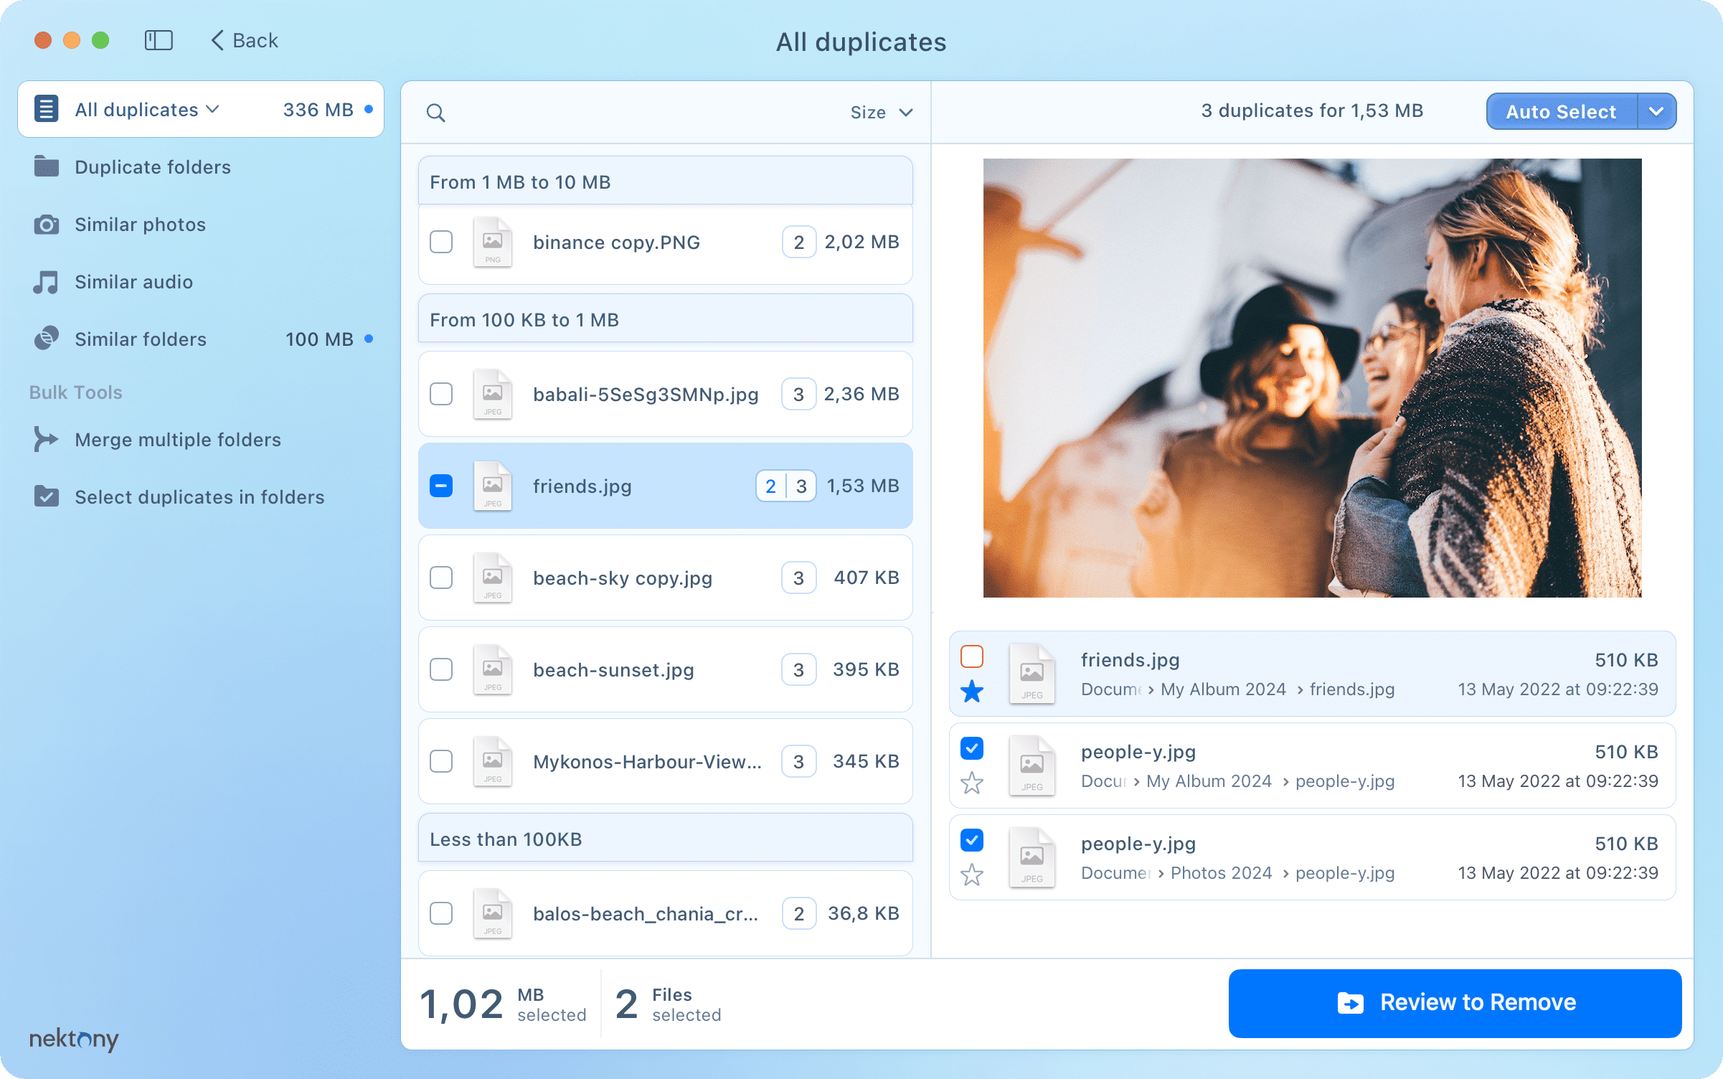Go to Duplicate folders section
Image resolution: width=1723 pixels, height=1079 pixels.
pyautogui.click(x=152, y=167)
